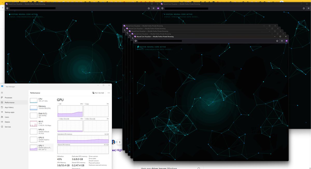Screen dimensions: 311x169
Task: Select the GPU 1 NVIDIA GeForce entry
Action: 41,147
